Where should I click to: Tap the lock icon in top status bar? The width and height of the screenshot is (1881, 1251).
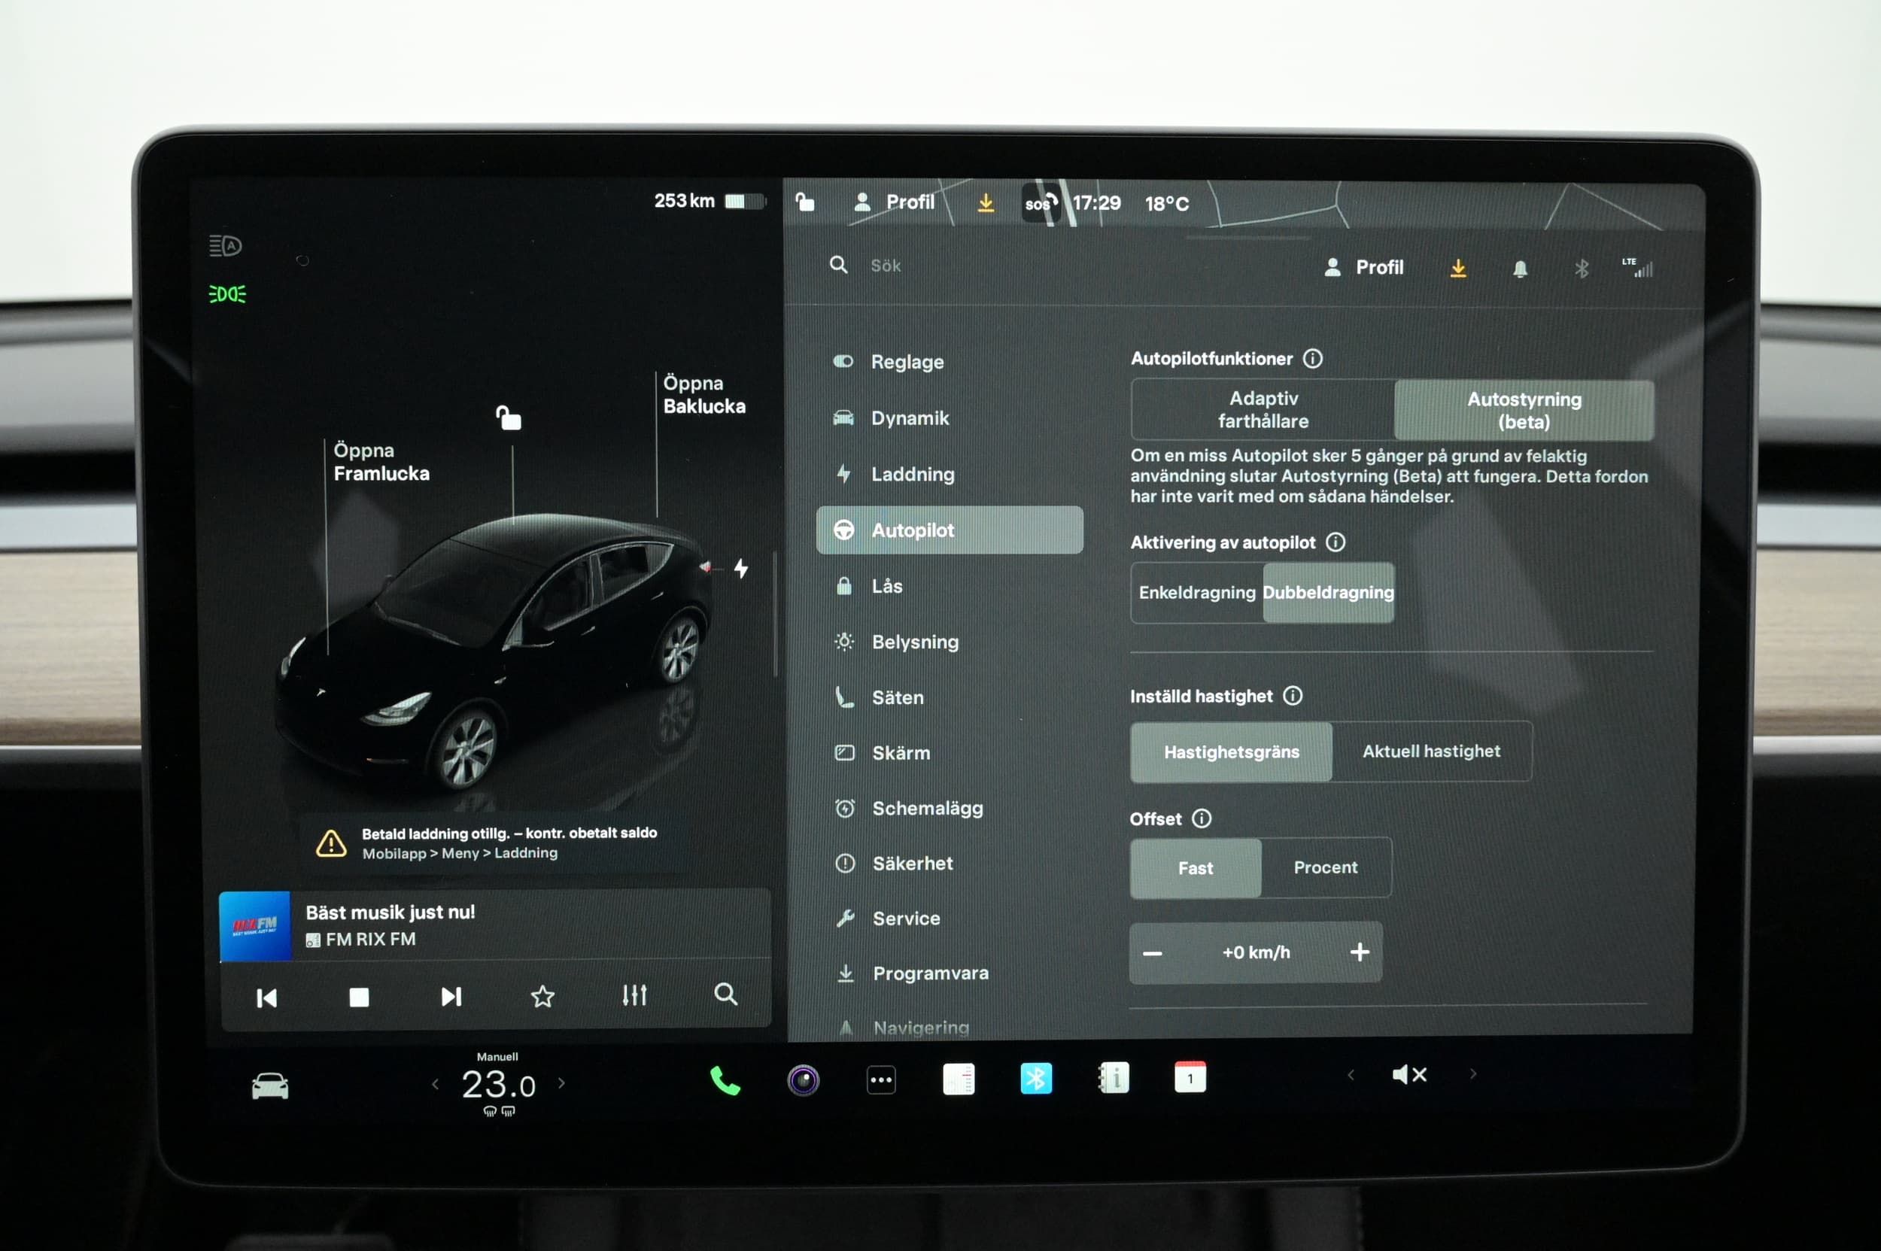(805, 202)
